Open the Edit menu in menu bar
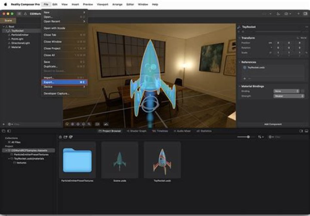 (x=55, y=4)
